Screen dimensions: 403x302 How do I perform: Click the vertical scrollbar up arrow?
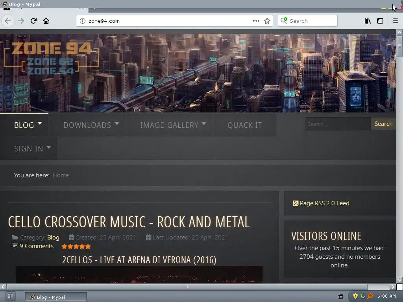point(399,32)
